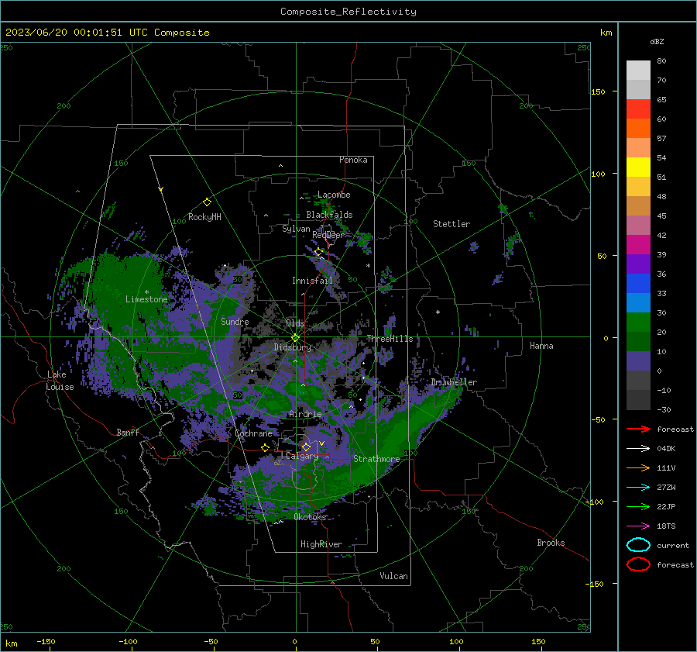The height and width of the screenshot is (652, 697).
Task: Click the Okotoks city label
Action: [x=310, y=516]
